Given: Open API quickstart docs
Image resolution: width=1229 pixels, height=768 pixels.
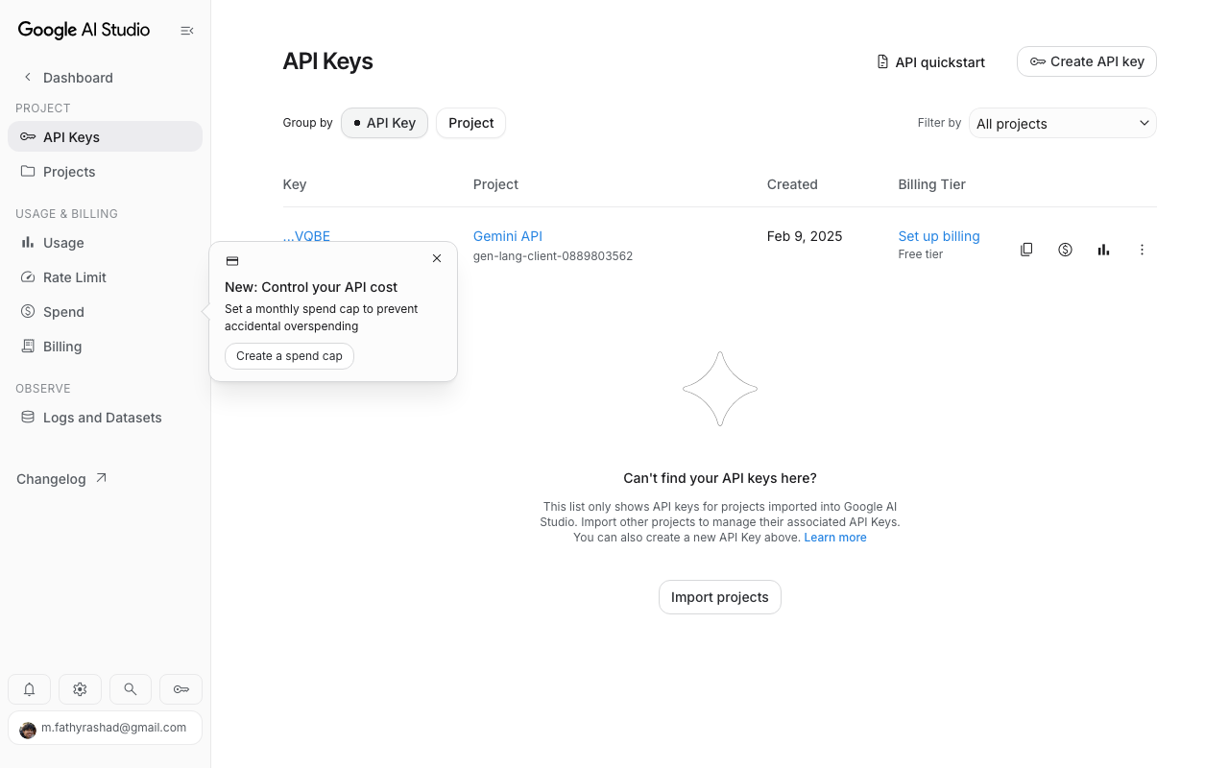Looking at the screenshot, I should click(x=931, y=61).
